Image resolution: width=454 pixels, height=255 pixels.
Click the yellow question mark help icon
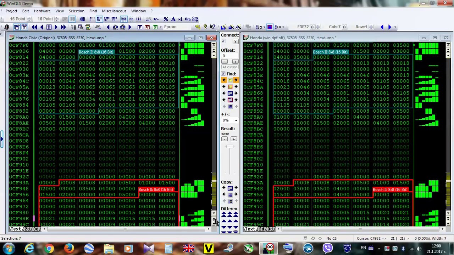(x=205, y=27)
